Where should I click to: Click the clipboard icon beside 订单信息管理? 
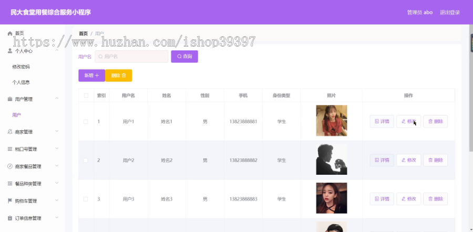(10, 218)
